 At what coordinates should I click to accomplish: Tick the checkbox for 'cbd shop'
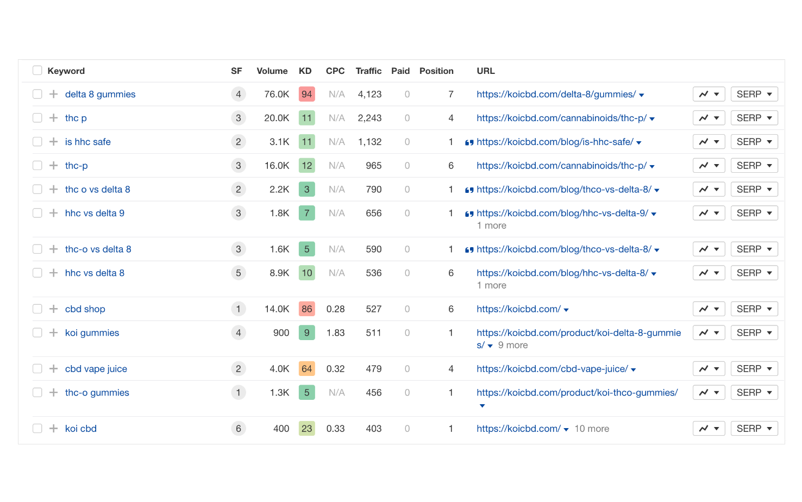37,309
